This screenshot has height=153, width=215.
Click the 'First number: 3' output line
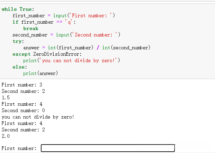[x=22, y=85]
